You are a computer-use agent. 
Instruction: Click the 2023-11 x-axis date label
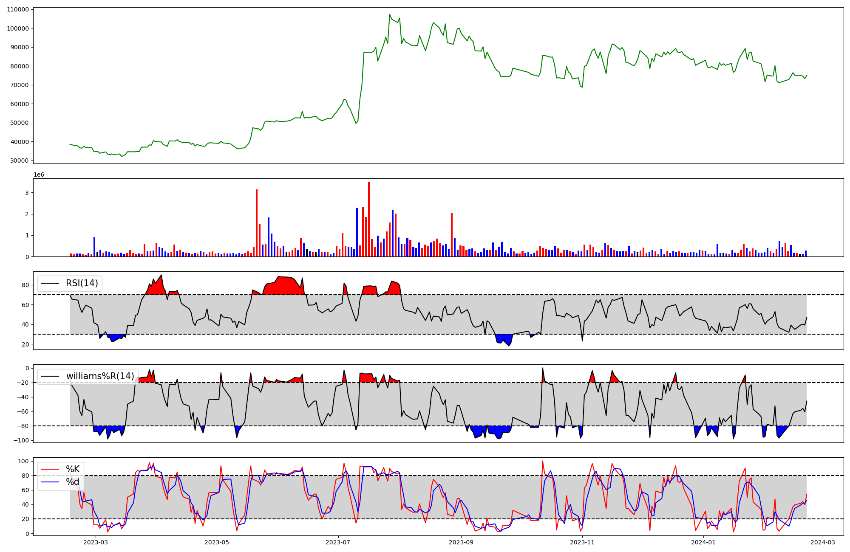pyautogui.click(x=582, y=542)
